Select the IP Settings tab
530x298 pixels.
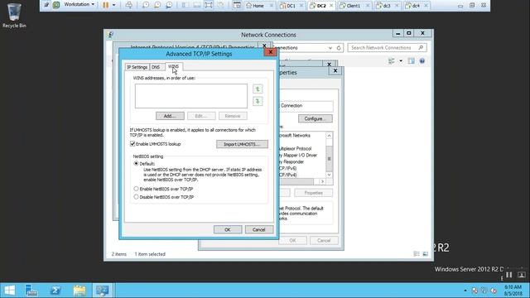pyautogui.click(x=137, y=67)
